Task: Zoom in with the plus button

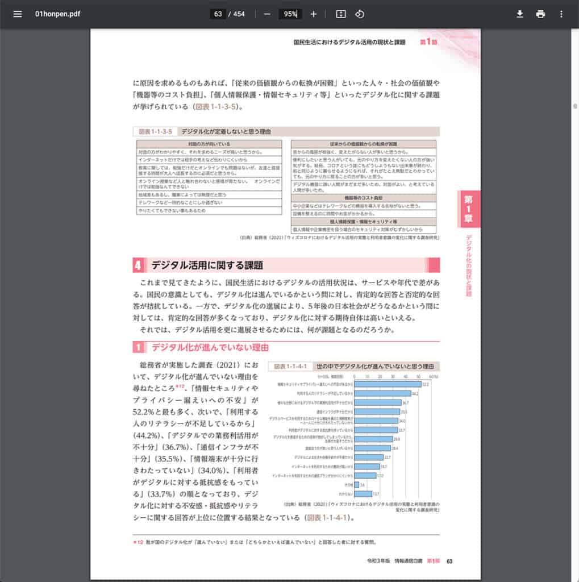Action: (x=314, y=14)
